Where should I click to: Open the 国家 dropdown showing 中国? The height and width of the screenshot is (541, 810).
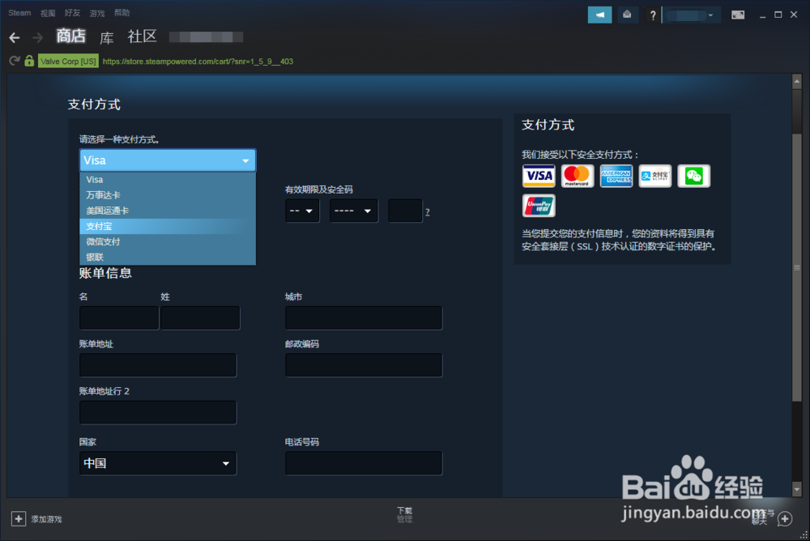tap(158, 463)
